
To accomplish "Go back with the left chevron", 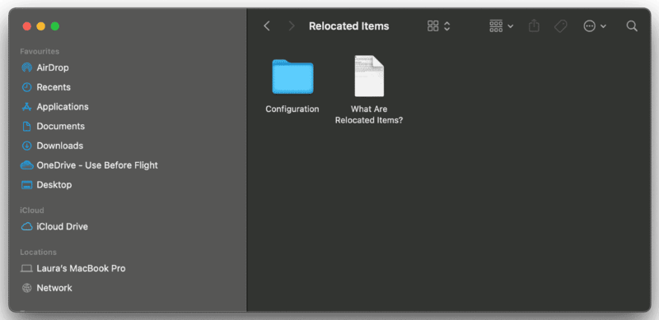I will click(266, 26).
